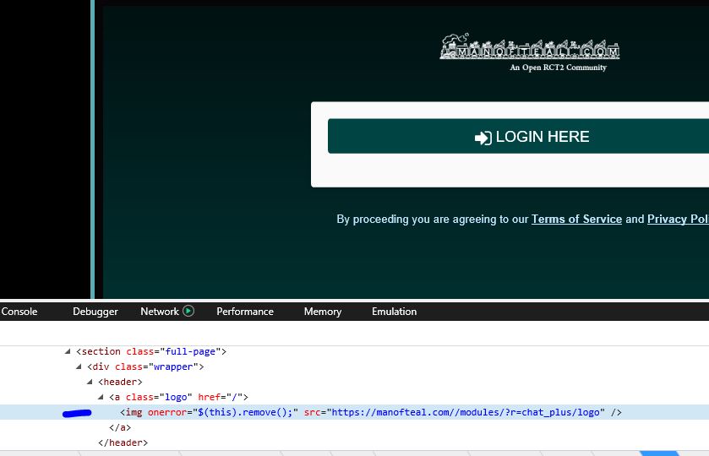Switch to the Emulation tab
Viewport: 709px width, 456px height.
395,312
